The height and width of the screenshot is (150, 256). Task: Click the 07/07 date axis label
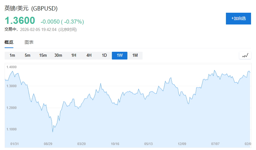coord(215,144)
